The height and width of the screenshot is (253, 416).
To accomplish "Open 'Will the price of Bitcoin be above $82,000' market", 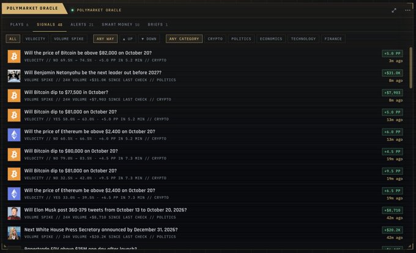I will pyautogui.click(x=88, y=53).
